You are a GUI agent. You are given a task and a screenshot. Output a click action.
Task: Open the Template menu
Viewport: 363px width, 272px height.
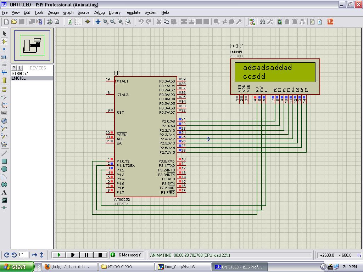[x=133, y=12]
